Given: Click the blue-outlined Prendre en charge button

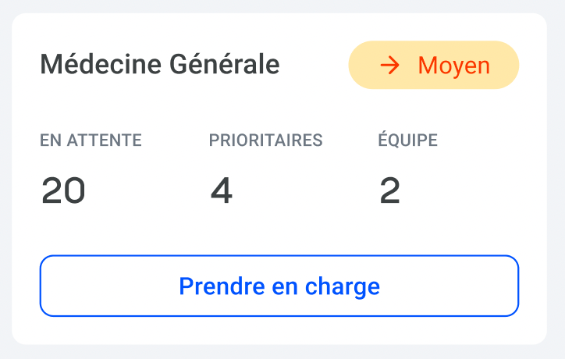Looking at the screenshot, I should 279,286.
